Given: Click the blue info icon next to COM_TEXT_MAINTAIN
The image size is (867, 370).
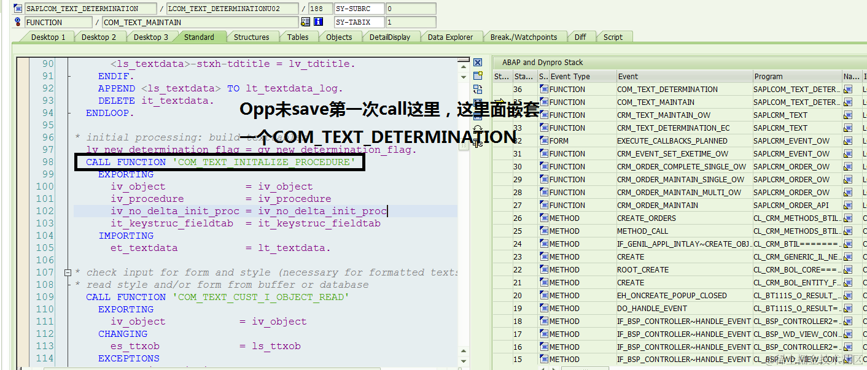Looking at the screenshot, I should (x=318, y=22).
